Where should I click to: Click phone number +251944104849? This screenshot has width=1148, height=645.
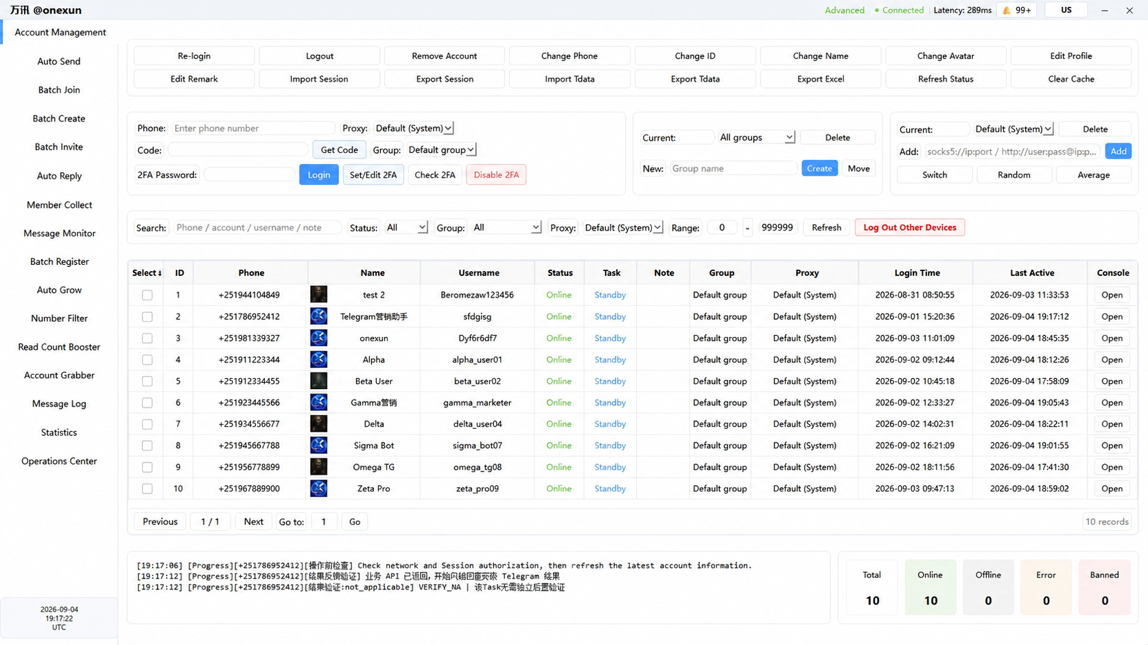249,295
